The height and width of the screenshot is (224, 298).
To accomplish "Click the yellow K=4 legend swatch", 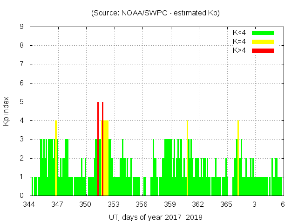I will coord(263,42).
